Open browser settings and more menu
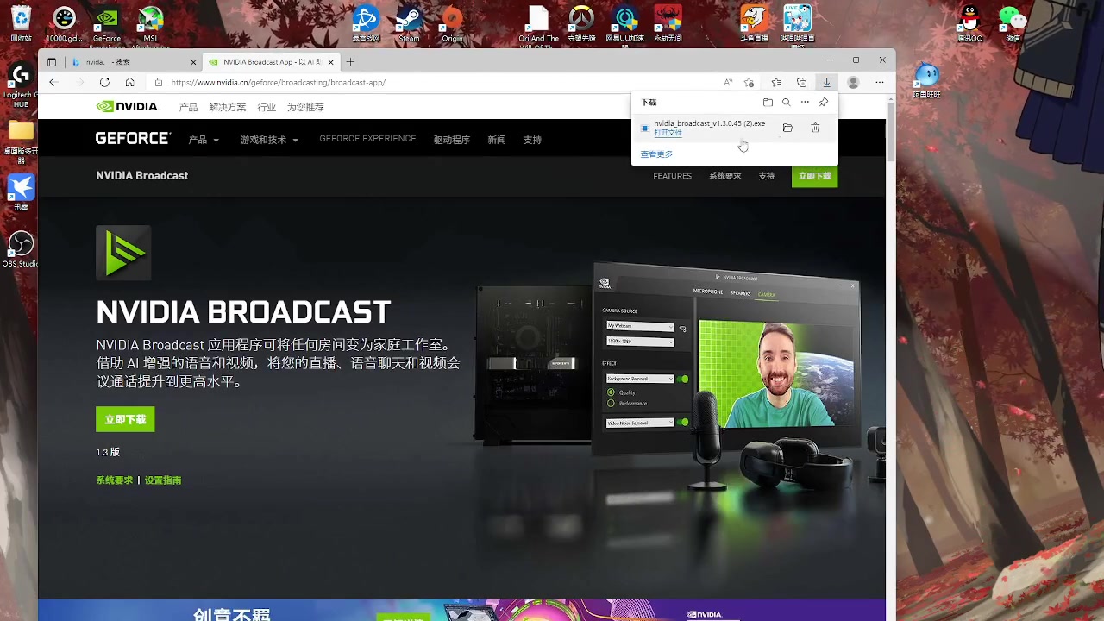Screen dimensions: 1104x621 click(879, 82)
